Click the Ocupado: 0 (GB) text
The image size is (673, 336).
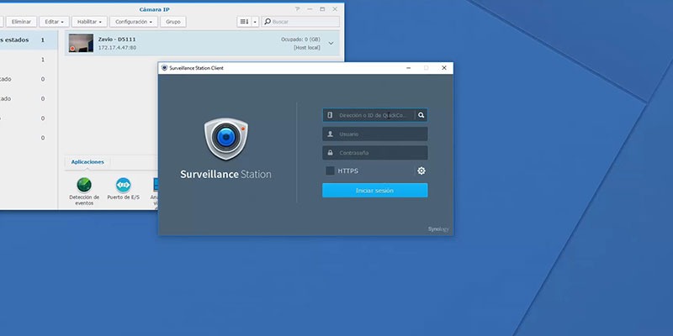coord(300,39)
